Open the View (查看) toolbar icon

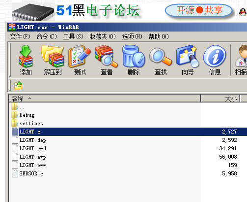coord(107,60)
